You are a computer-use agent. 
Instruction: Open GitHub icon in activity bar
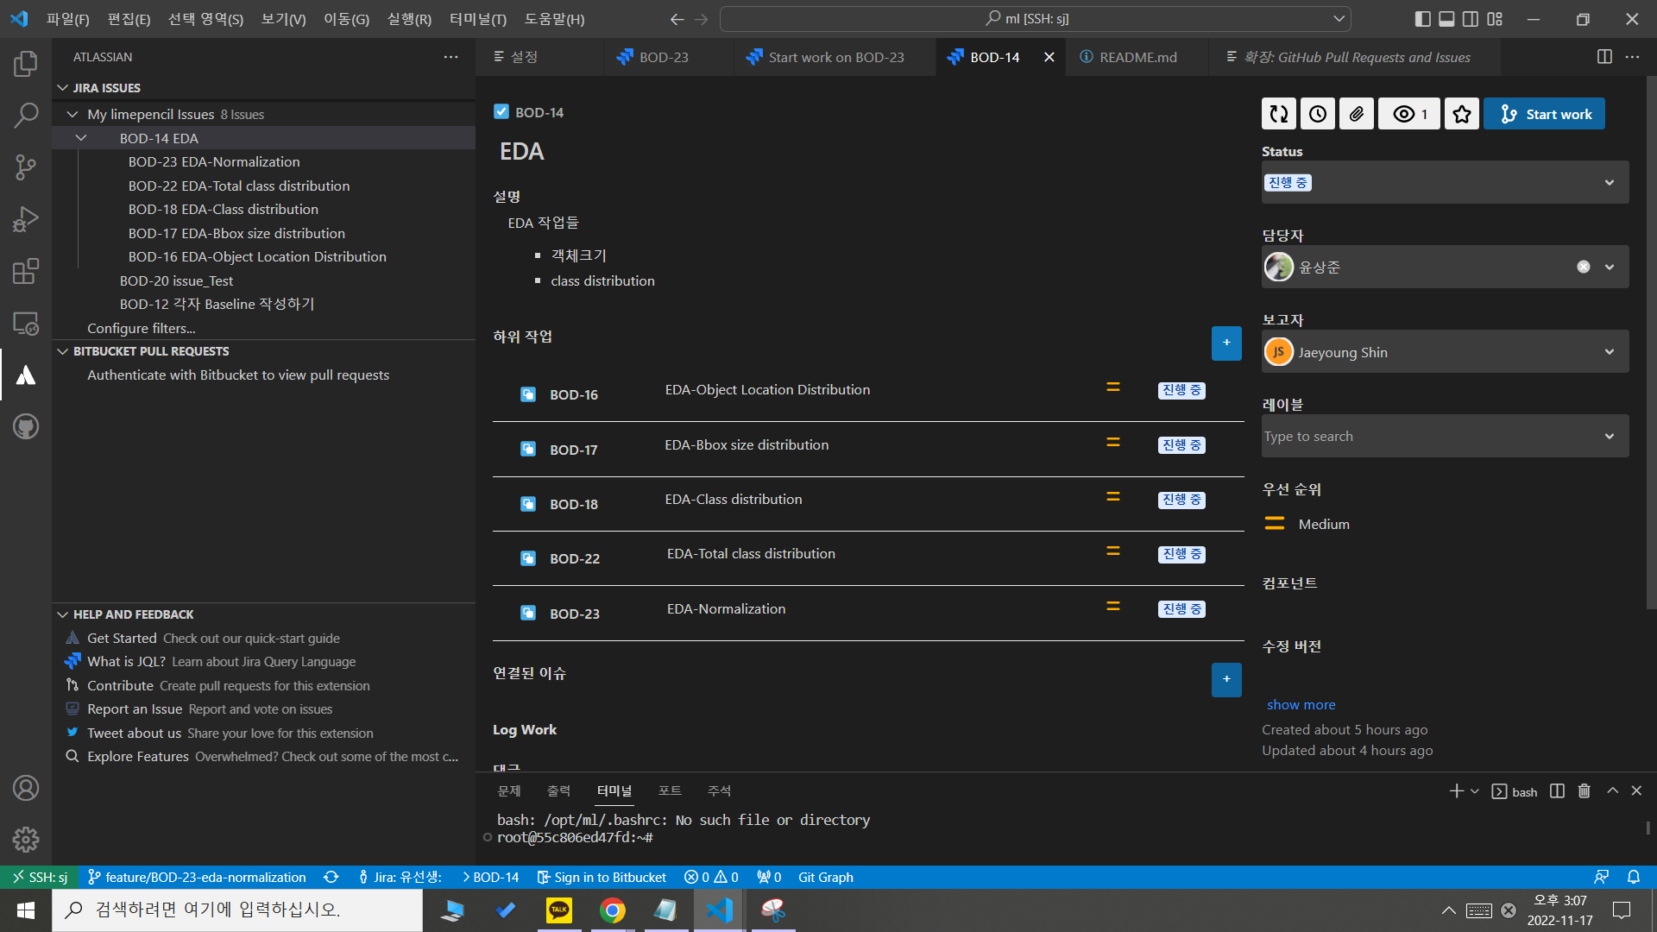26,426
